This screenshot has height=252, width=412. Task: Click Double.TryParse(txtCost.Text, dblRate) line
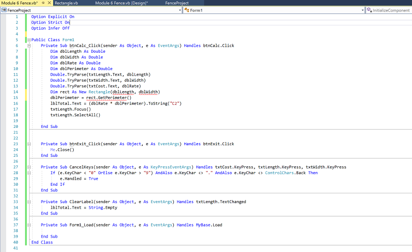pos(96,86)
